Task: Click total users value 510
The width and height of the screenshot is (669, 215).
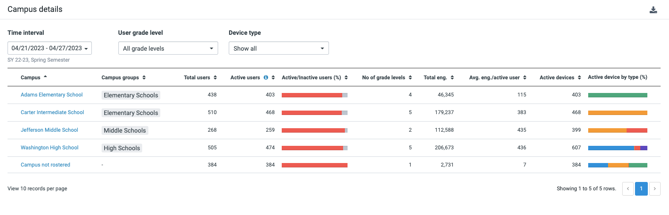Action: (x=212, y=112)
